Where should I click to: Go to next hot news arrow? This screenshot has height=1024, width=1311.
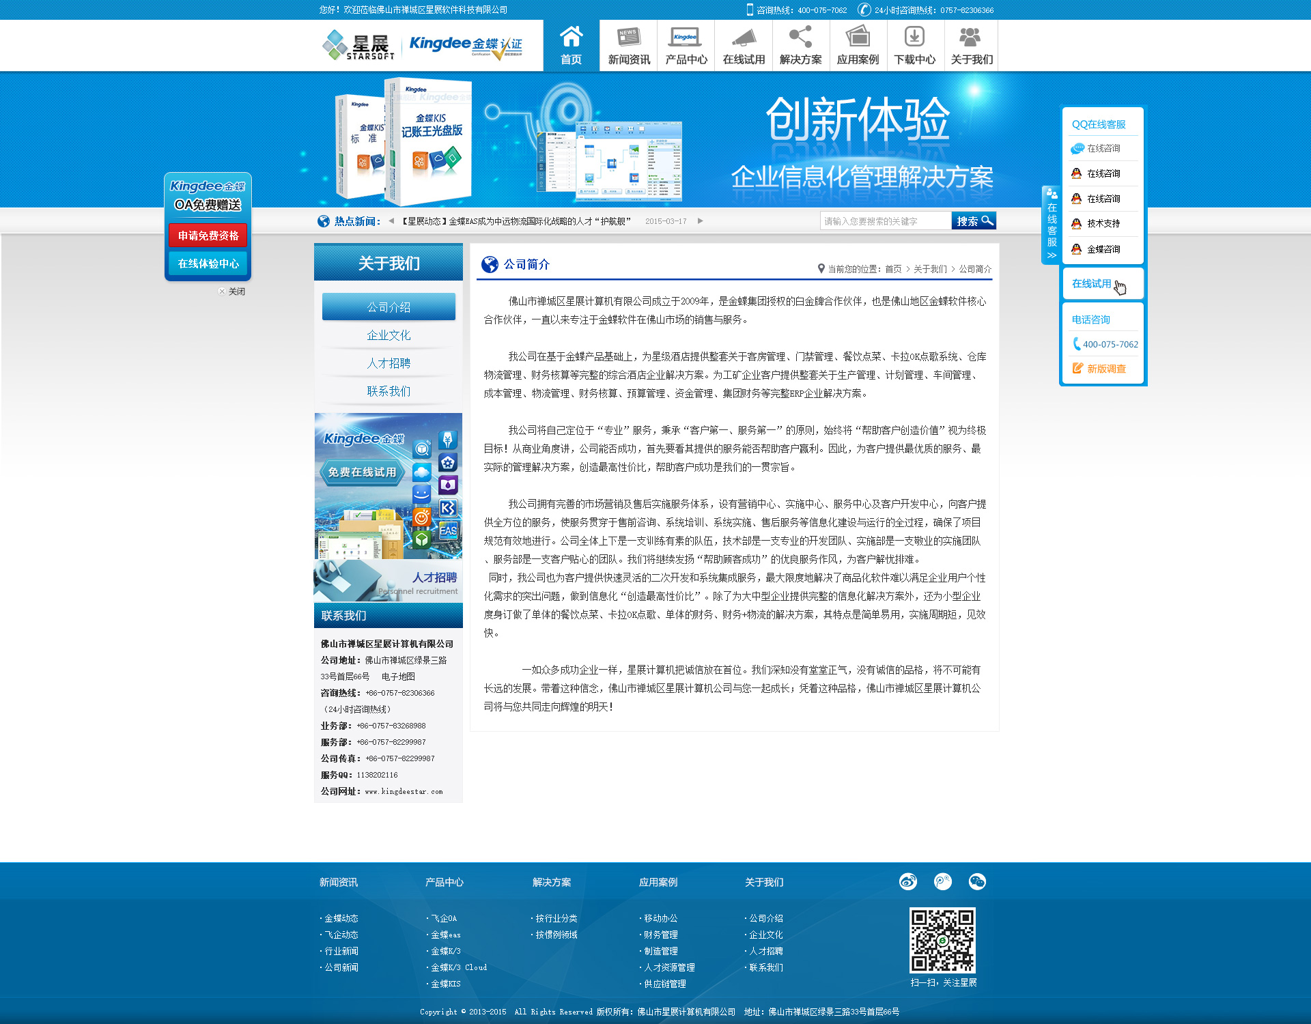pyautogui.click(x=700, y=221)
